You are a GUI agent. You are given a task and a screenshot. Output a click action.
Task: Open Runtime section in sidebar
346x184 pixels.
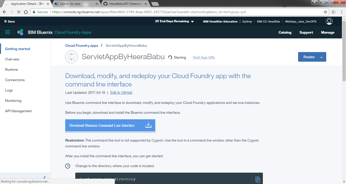point(11,70)
